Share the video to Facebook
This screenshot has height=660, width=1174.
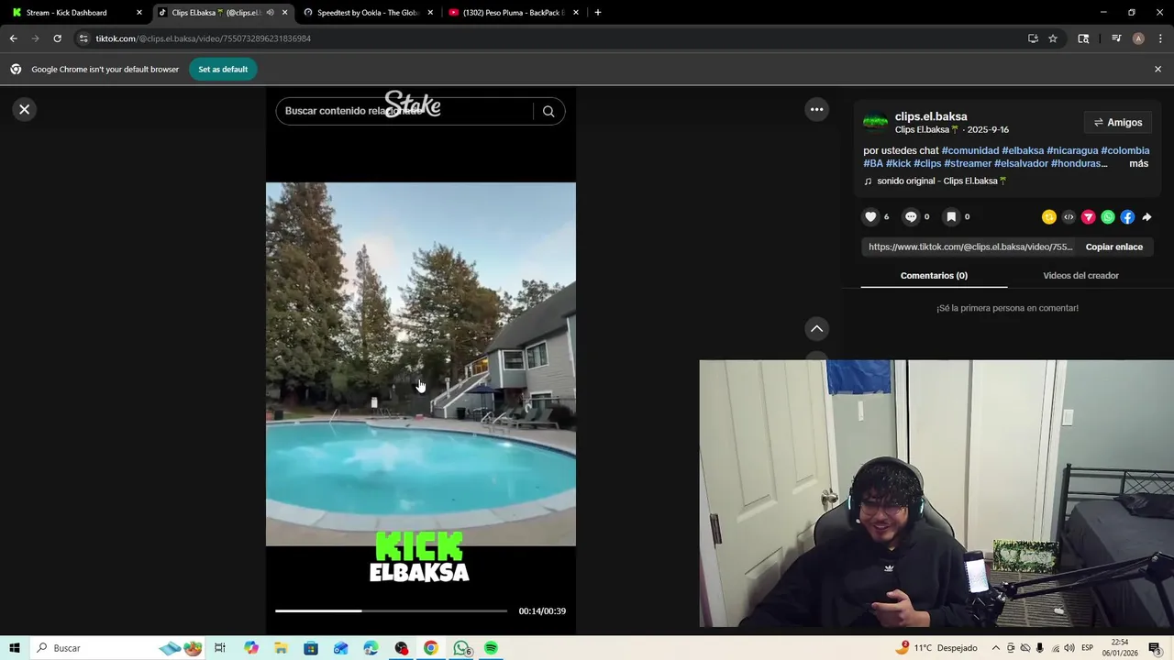tap(1127, 217)
